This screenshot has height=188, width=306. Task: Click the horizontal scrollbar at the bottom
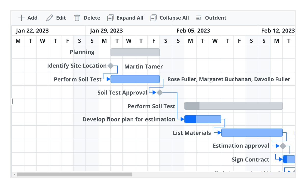pos(74,175)
